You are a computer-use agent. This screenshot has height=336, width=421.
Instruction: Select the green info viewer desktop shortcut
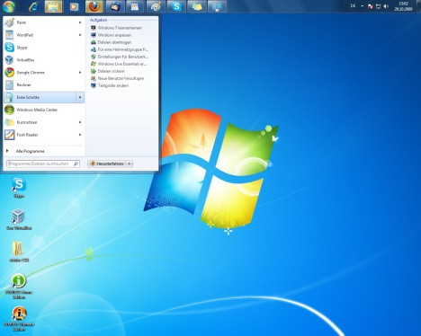click(x=19, y=286)
